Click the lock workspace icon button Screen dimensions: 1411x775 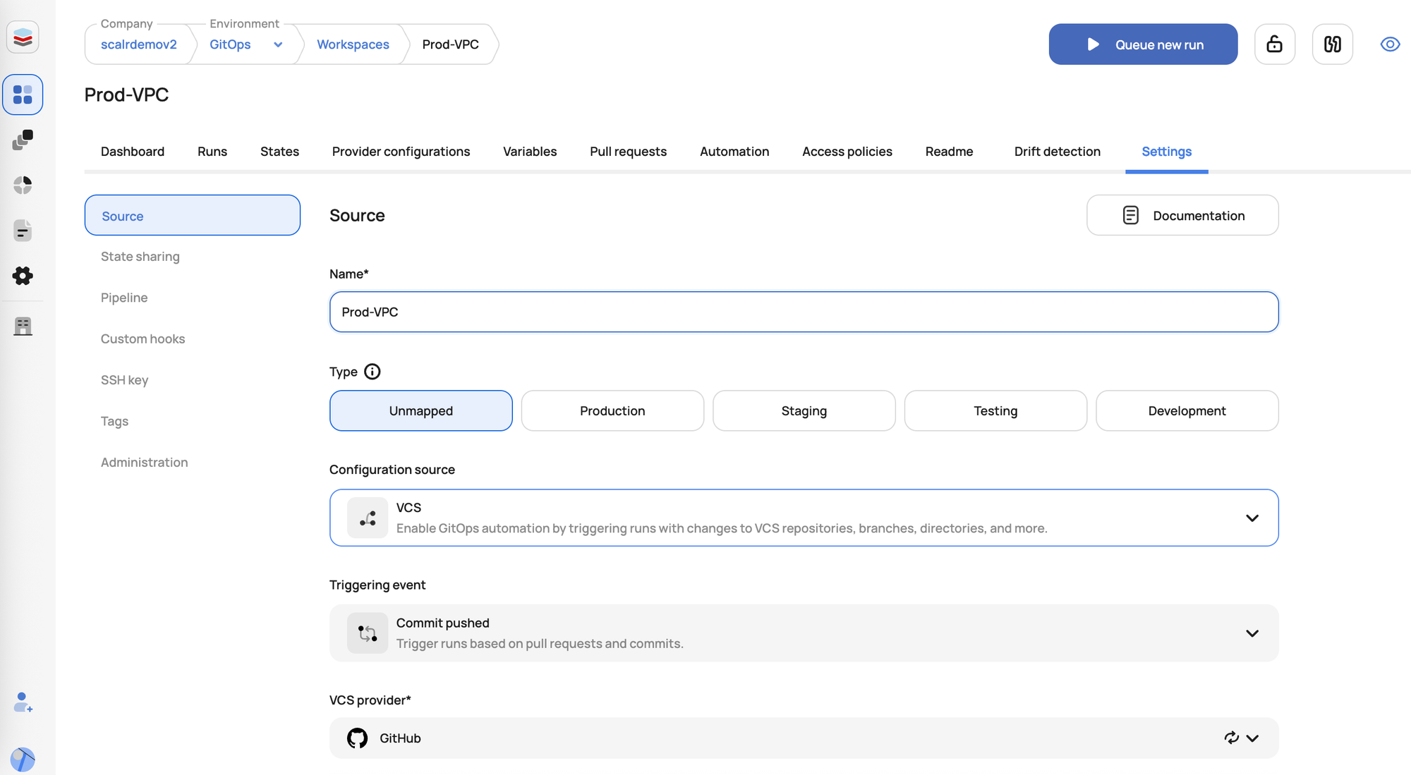1274,44
